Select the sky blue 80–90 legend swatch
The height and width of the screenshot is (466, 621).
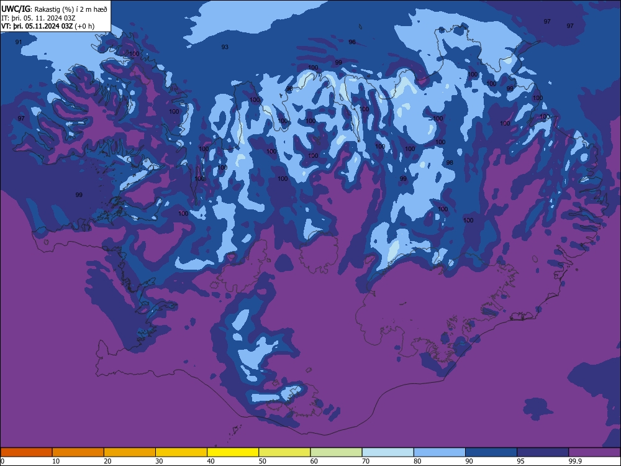[x=440, y=452]
